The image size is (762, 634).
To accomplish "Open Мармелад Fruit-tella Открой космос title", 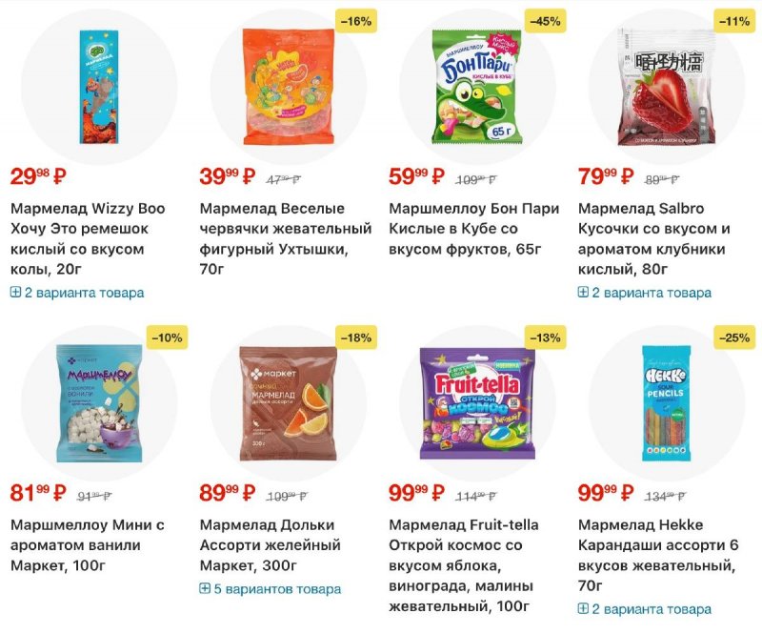I will [x=464, y=565].
